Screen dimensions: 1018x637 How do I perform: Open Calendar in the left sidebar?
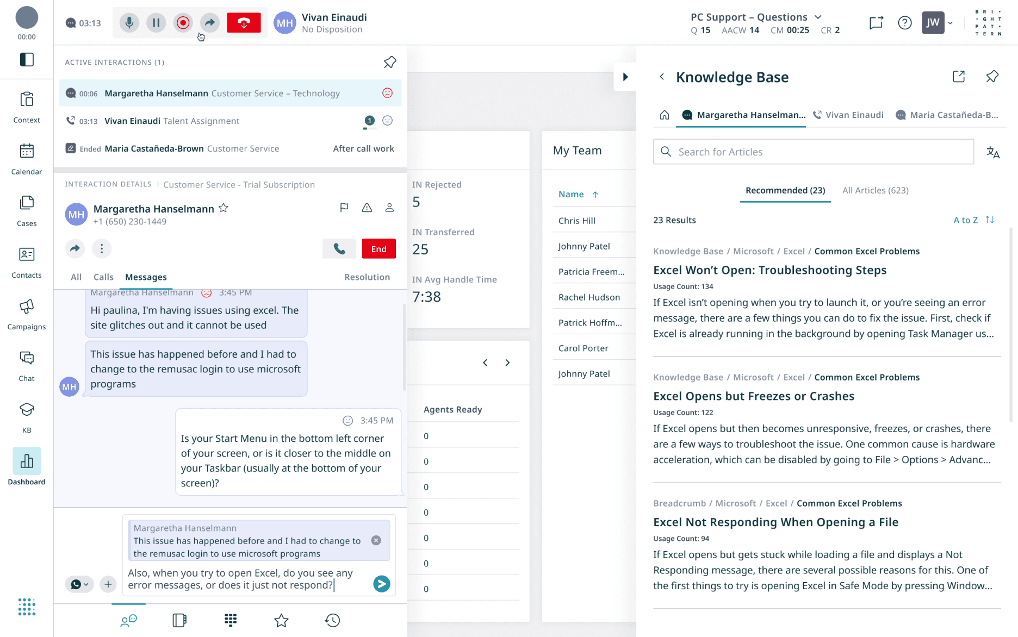click(x=27, y=159)
